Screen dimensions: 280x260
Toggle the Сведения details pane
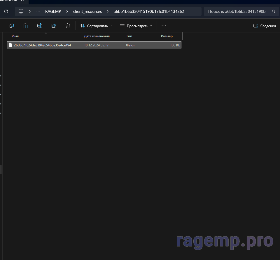pyautogui.click(x=264, y=26)
